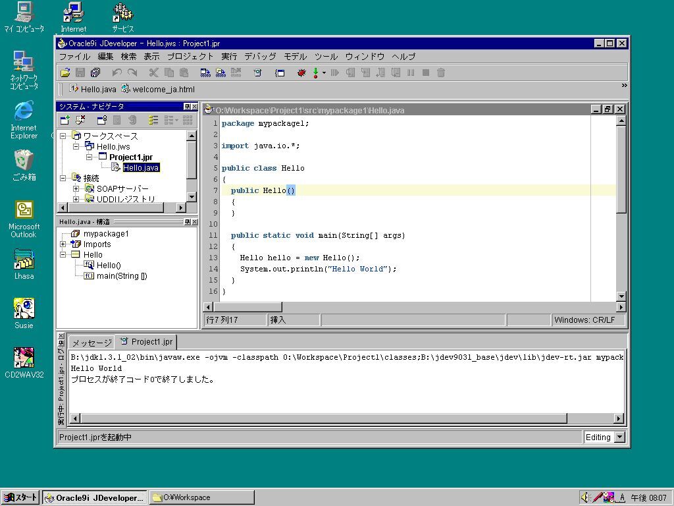Toggle pin on the log window panel

[61, 343]
